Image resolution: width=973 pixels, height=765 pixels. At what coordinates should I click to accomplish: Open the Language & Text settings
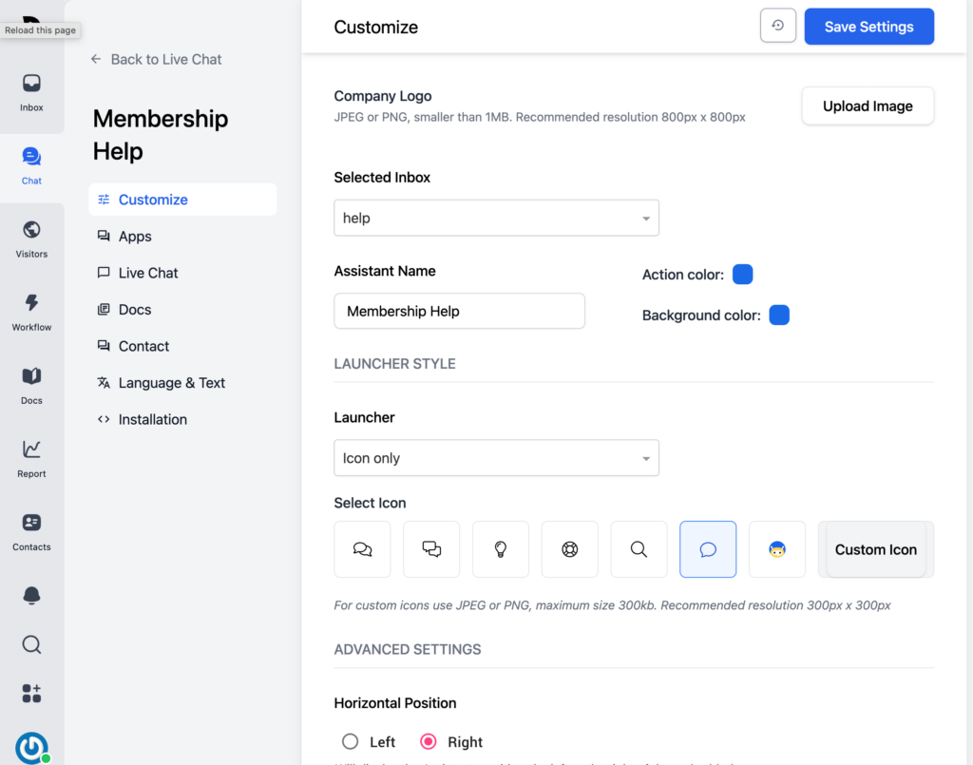point(172,382)
